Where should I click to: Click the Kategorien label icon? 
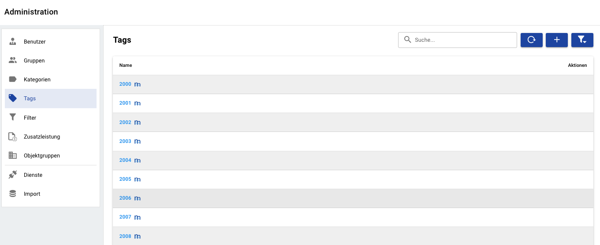(x=13, y=80)
